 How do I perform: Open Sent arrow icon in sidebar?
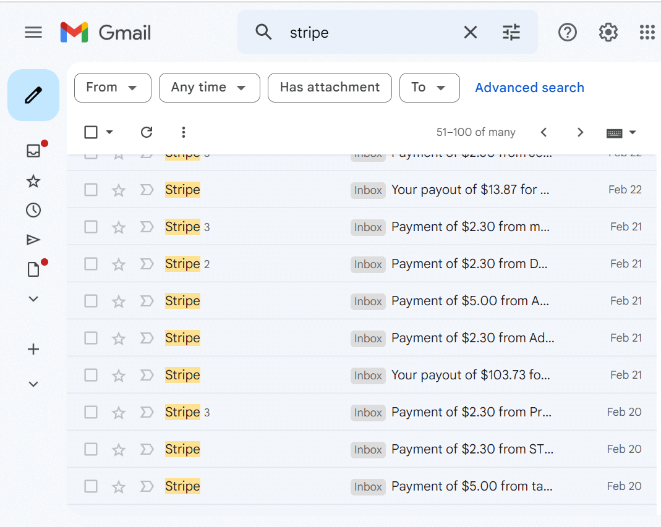tap(33, 240)
